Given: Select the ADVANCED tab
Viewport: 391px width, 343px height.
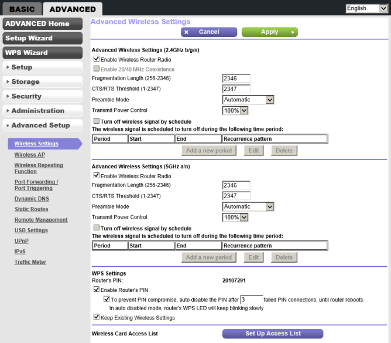Looking at the screenshot, I should tap(73, 9).
